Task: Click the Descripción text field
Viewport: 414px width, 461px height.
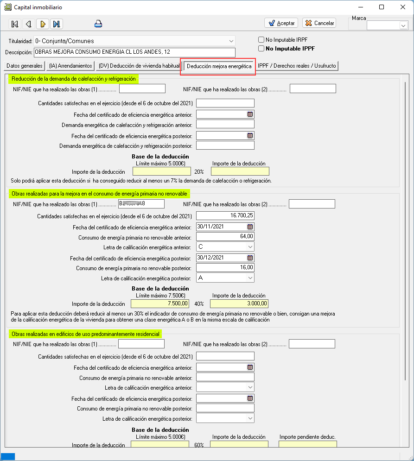Action: tap(135, 52)
